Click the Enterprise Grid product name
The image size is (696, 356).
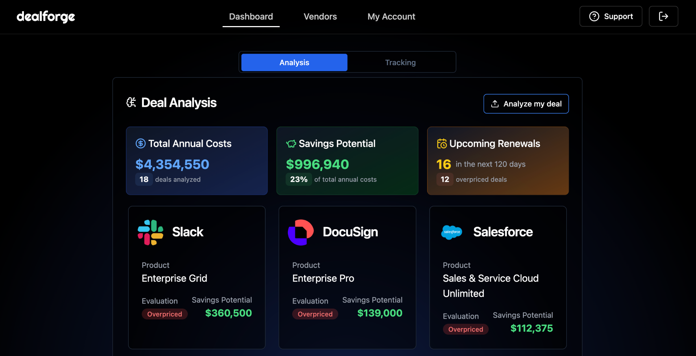point(174,278)
